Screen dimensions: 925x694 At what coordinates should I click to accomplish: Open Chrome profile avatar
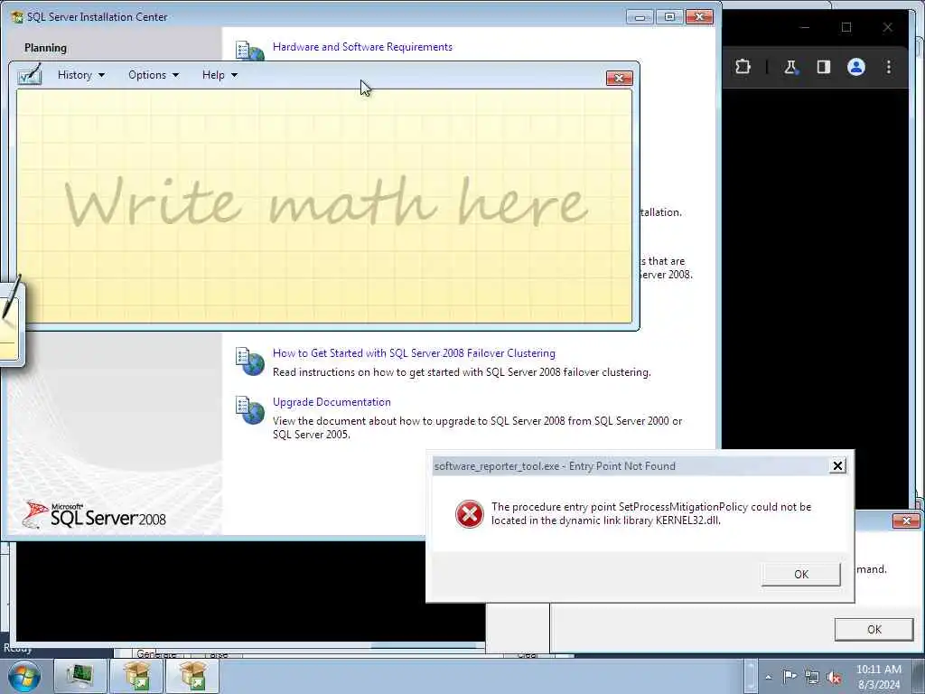(x=856, y=67)
